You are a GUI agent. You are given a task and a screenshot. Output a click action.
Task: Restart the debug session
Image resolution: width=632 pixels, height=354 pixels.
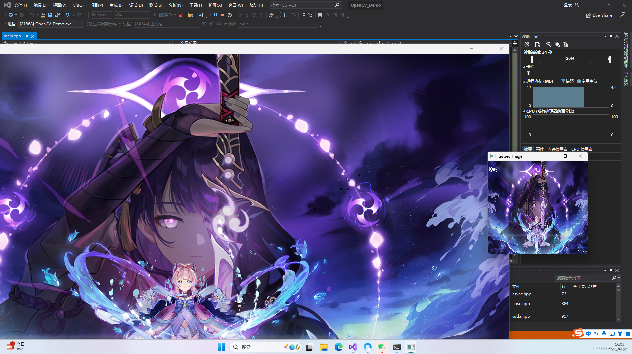[230, 15]
